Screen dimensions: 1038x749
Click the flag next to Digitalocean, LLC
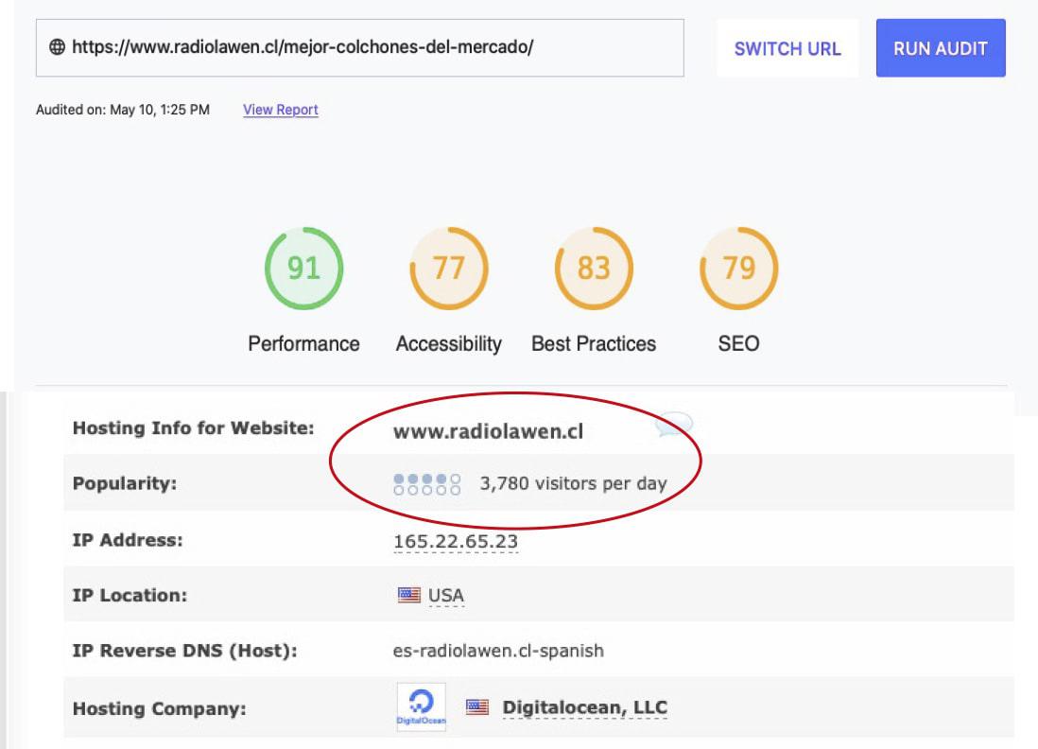pos(477,707)
